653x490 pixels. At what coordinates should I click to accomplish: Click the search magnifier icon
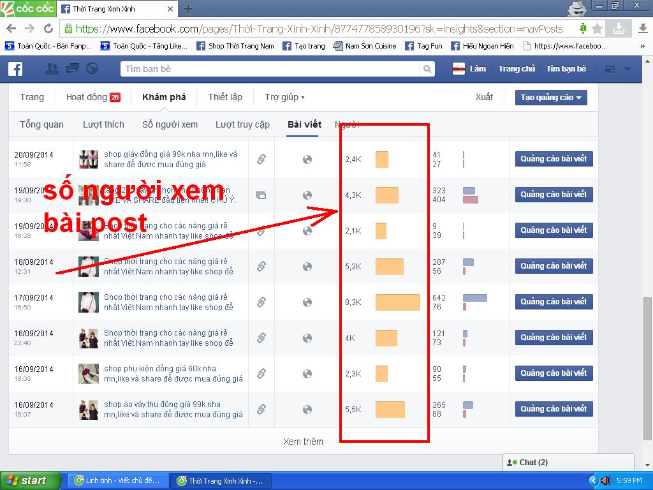[x=427, y=69]
